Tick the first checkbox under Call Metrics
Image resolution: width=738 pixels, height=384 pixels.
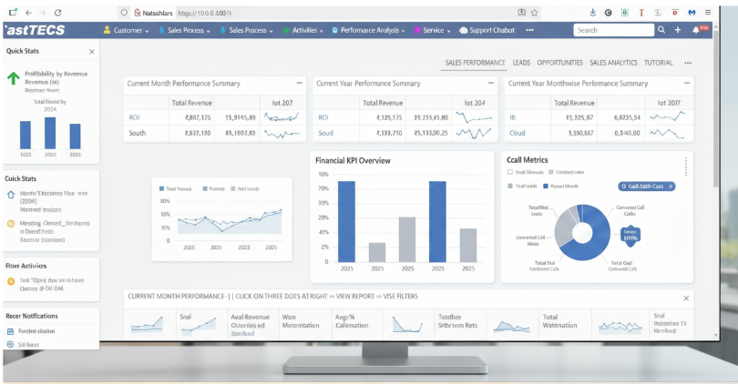(x=509, y=172)
